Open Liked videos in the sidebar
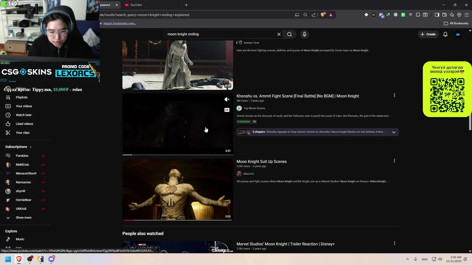This screenshot has height=265, width=472. coord(24,124)
